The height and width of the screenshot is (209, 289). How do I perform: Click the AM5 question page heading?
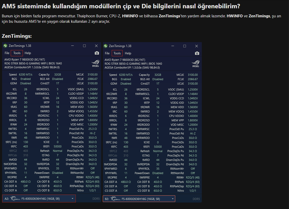coord(121,6)
